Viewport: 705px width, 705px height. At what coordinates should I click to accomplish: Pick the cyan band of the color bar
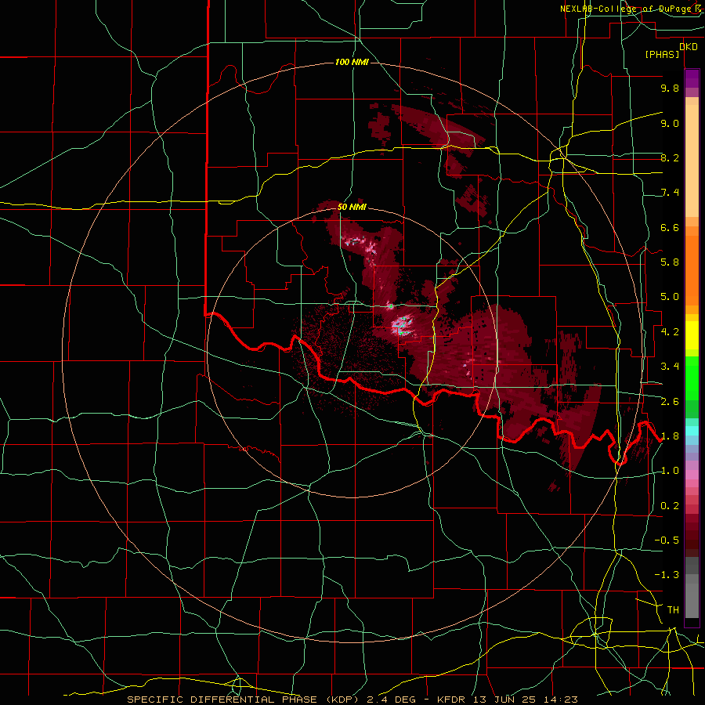click(692, 431)
